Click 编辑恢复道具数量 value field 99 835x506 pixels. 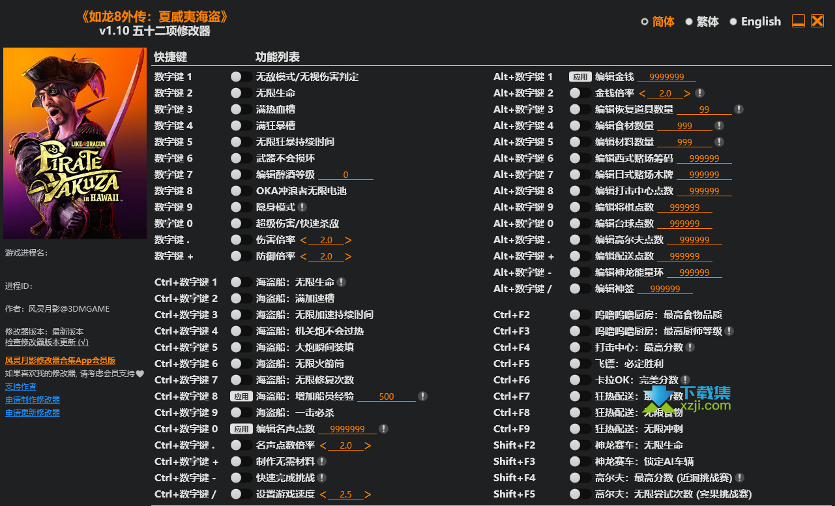coord(704,110)
